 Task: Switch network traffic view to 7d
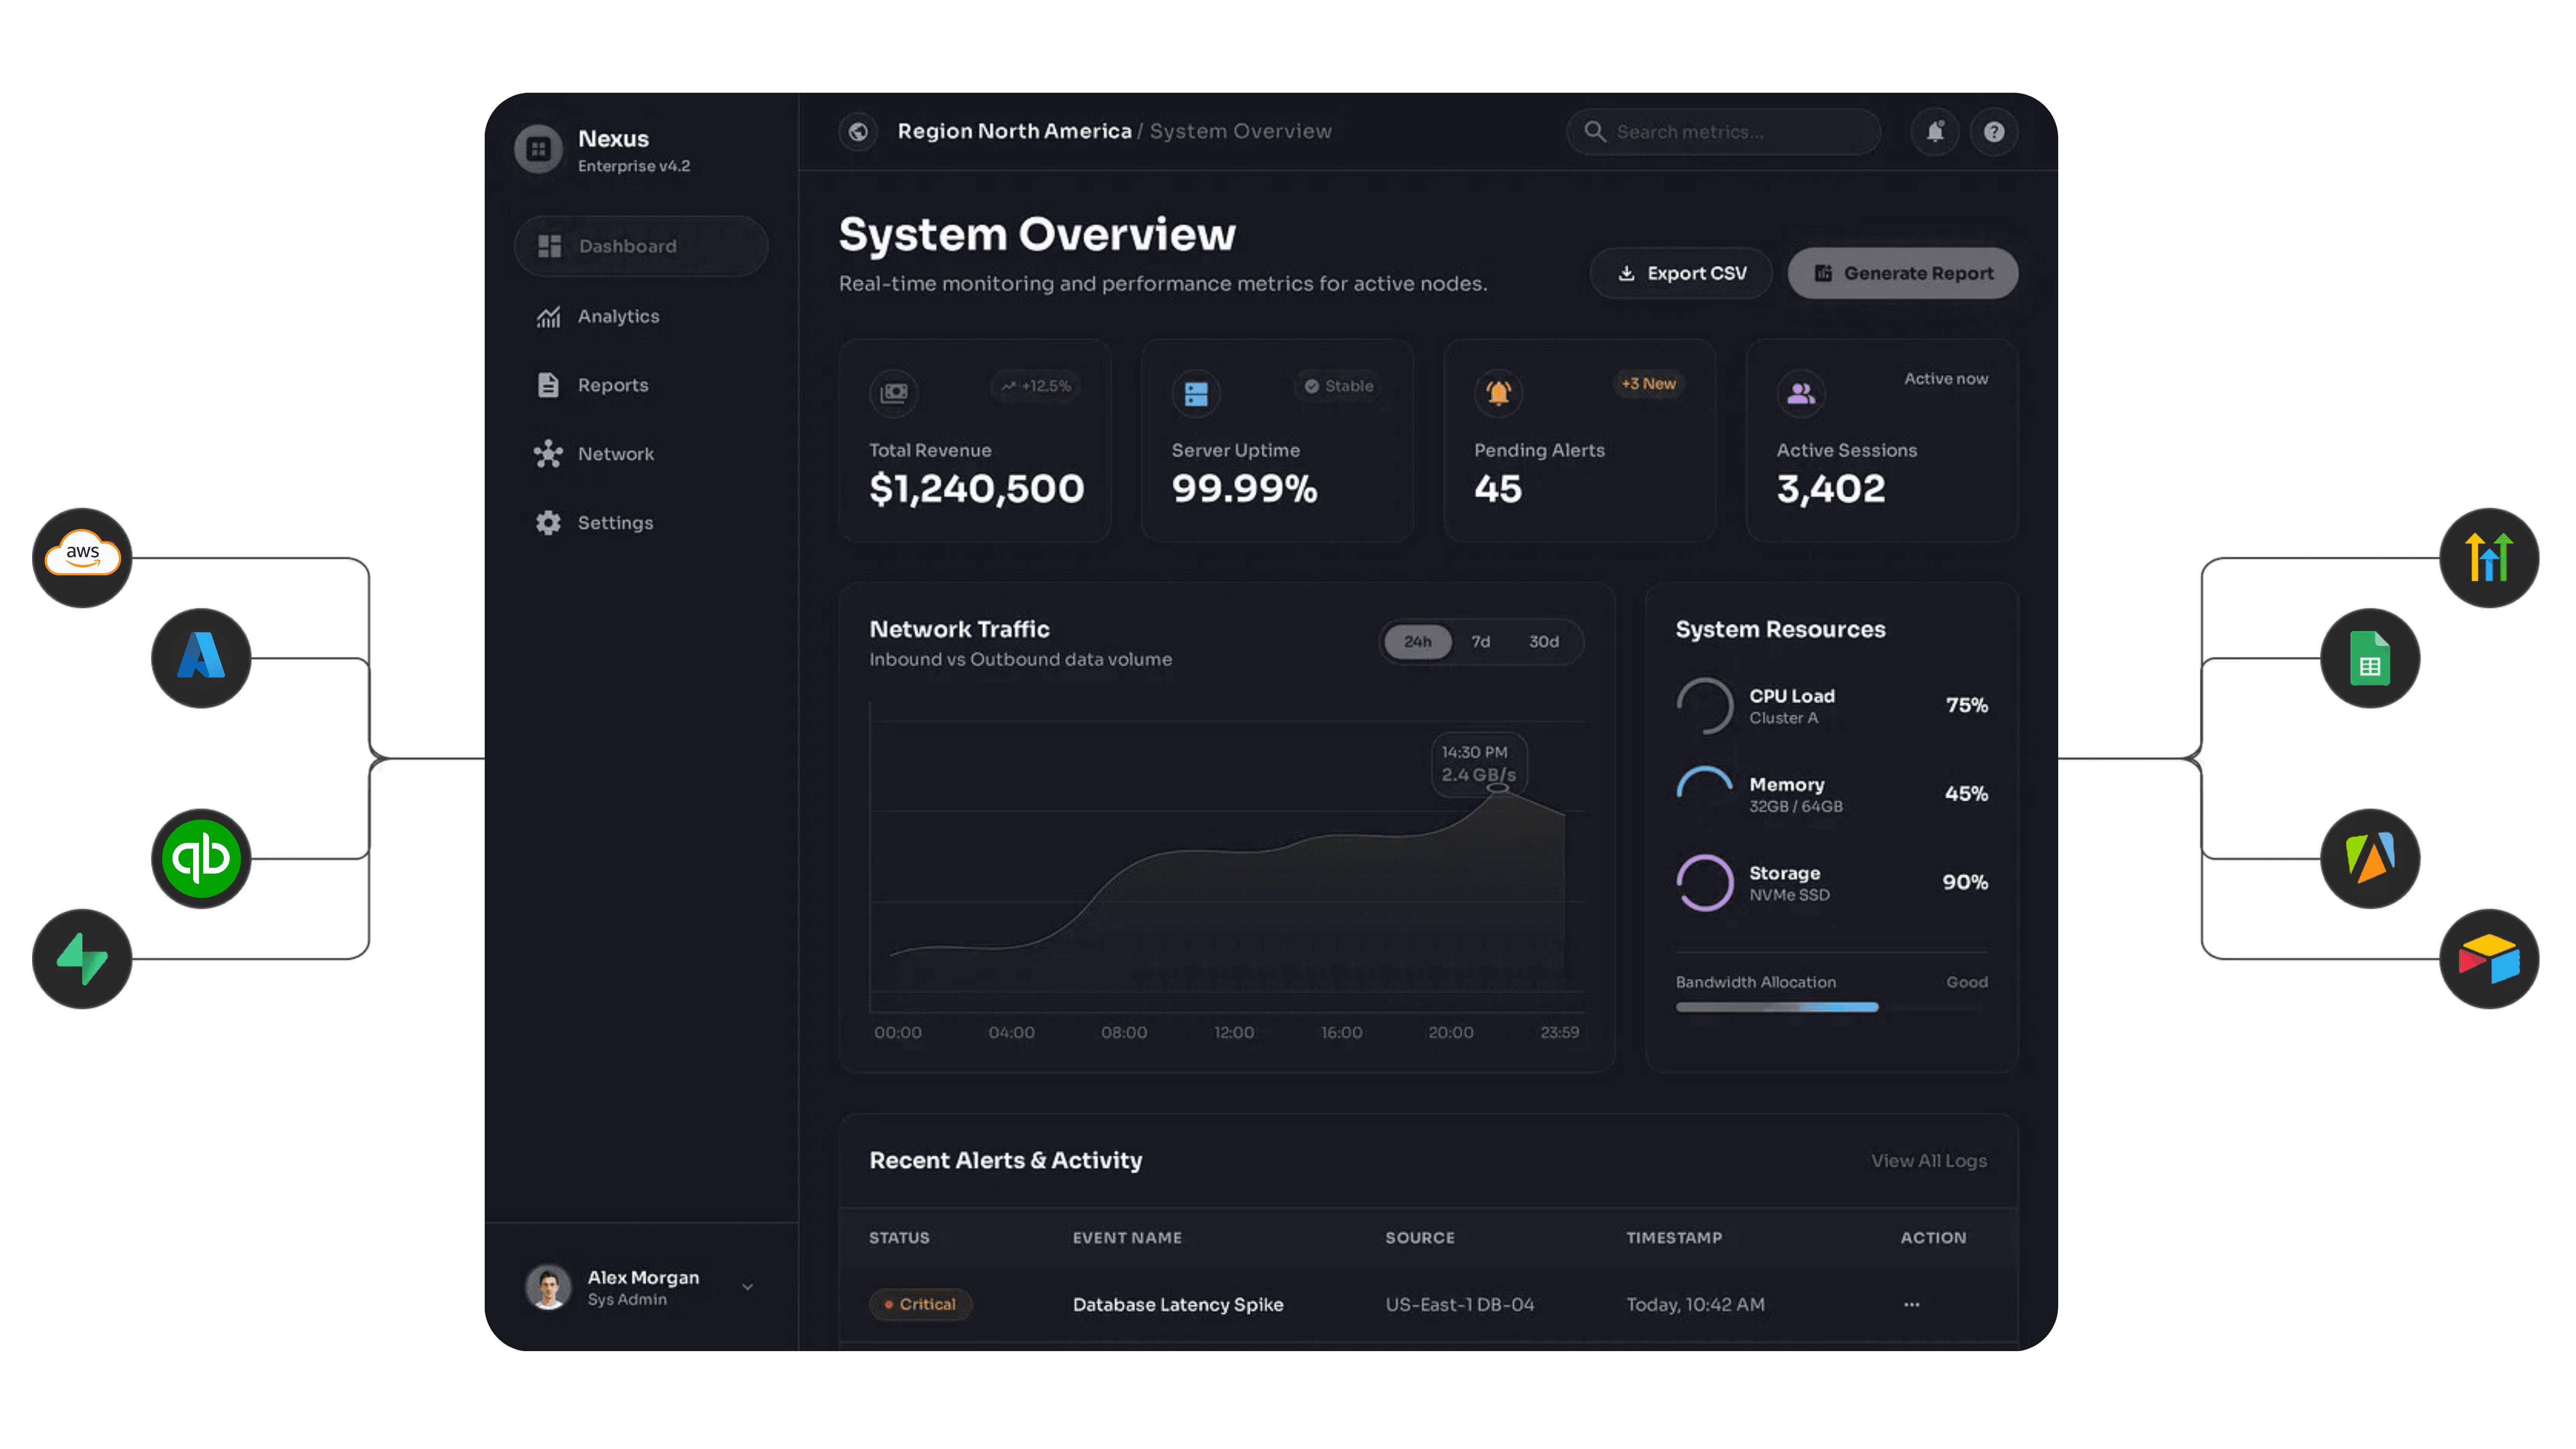click(x=1481, y=642)
